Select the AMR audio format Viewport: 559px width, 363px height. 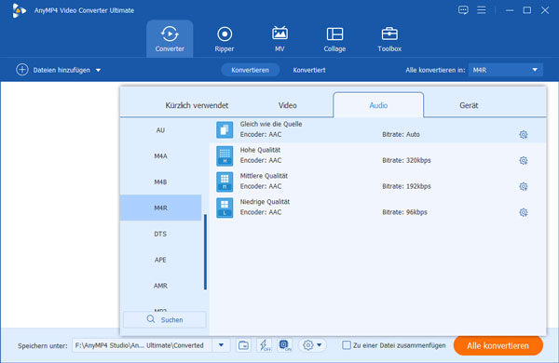[160, 286]
